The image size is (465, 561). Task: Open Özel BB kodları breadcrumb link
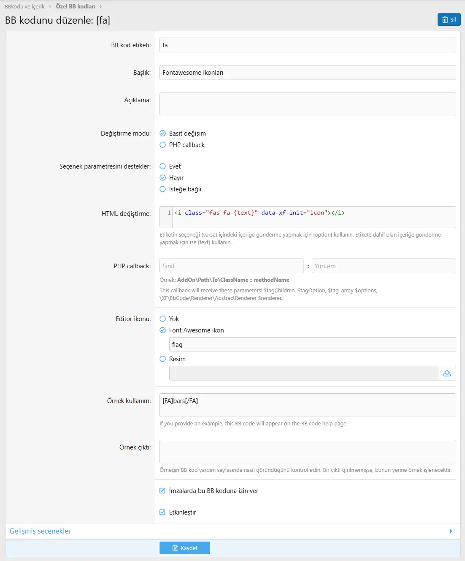click(76, 6)
